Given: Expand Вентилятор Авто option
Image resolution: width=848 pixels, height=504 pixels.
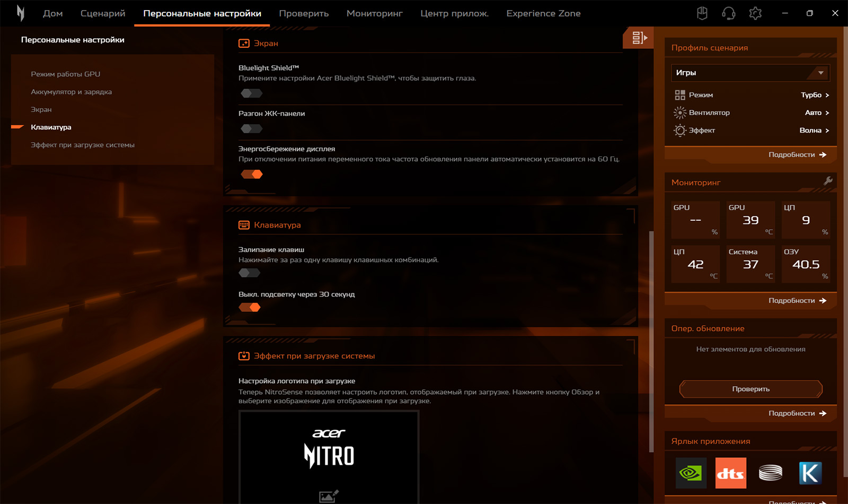Looking at the screenshot, I should (x=817, y=112).
